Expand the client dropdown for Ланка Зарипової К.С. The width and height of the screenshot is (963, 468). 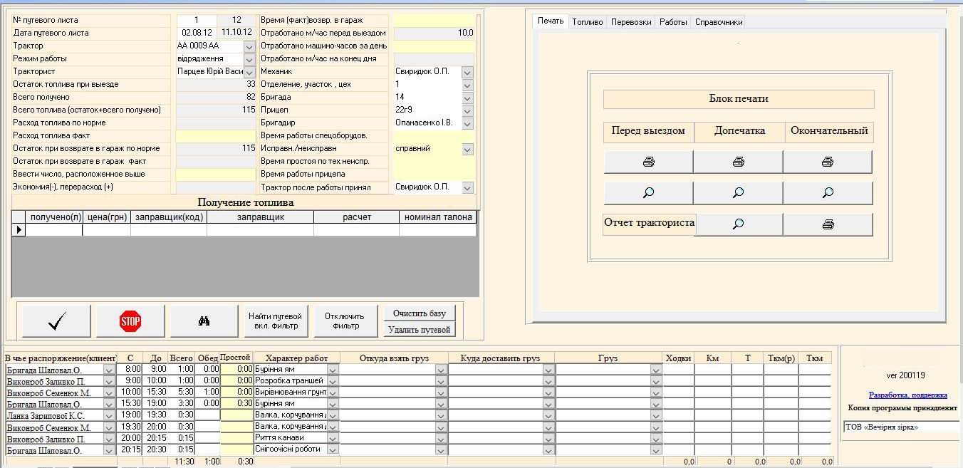tap(108, 415)
